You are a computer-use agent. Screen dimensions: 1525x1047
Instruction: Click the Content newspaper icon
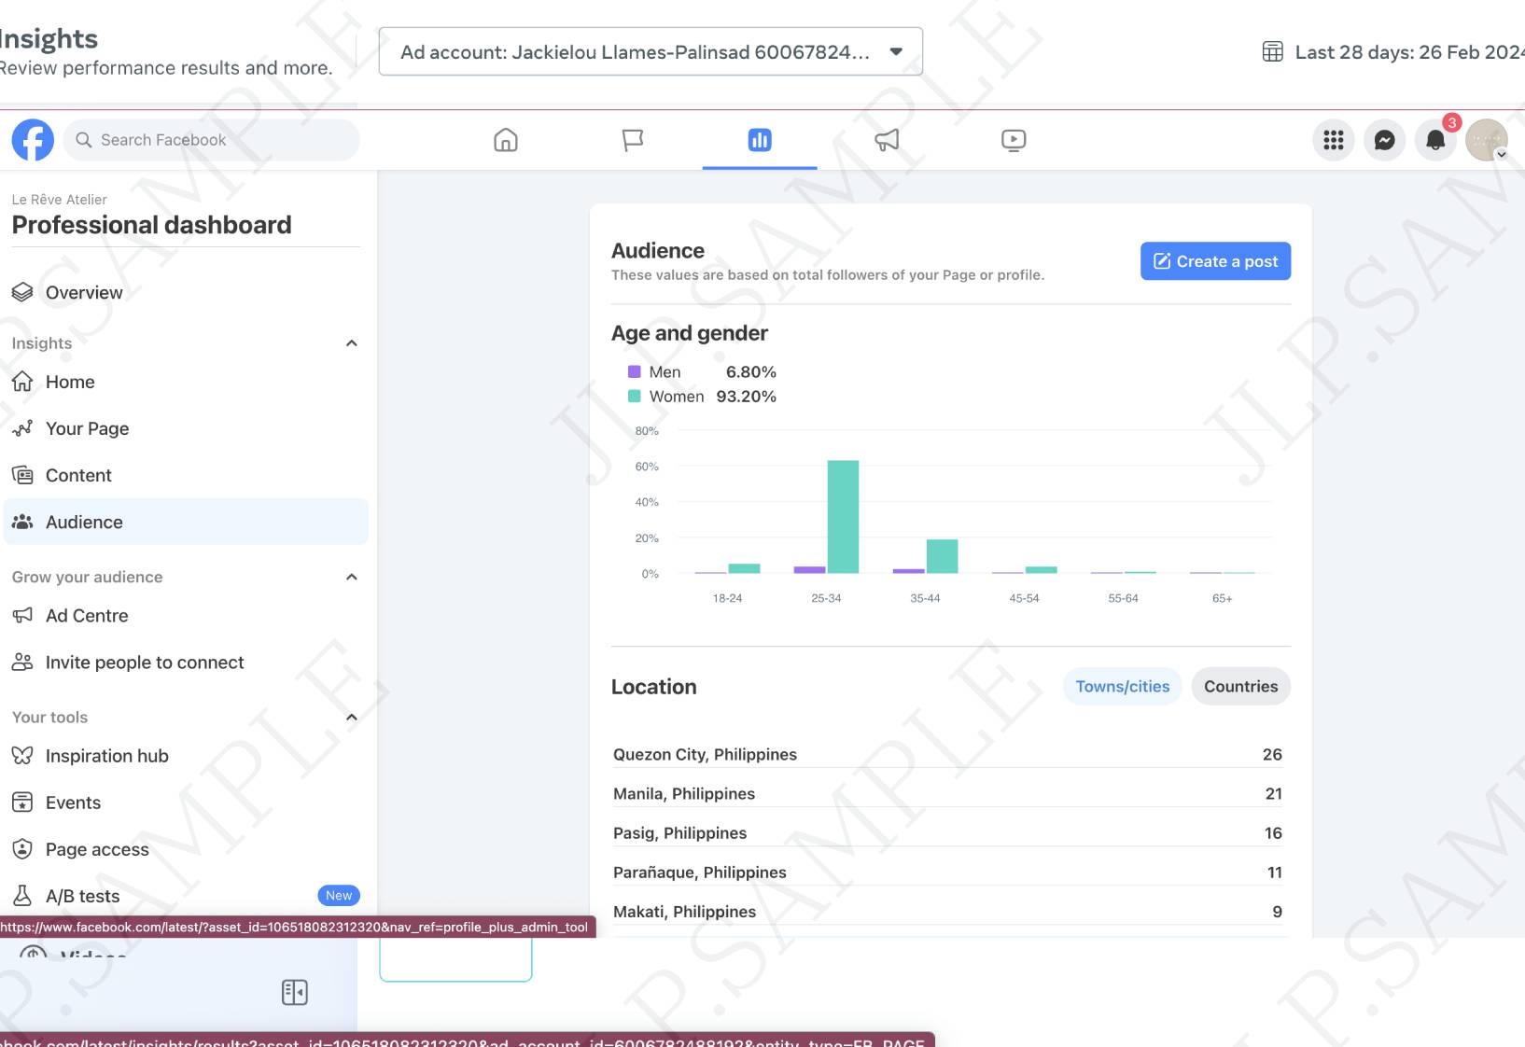coord(22,475)
